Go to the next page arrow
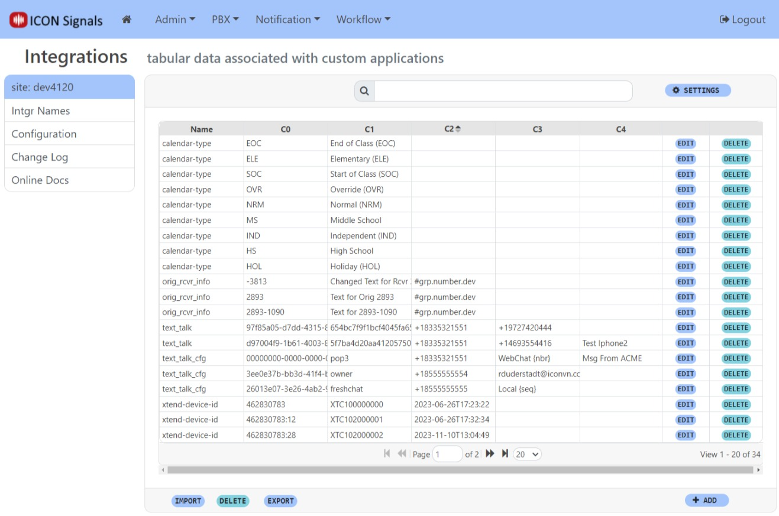The width and height of the screenshot is (779, 516). [490, 454]
